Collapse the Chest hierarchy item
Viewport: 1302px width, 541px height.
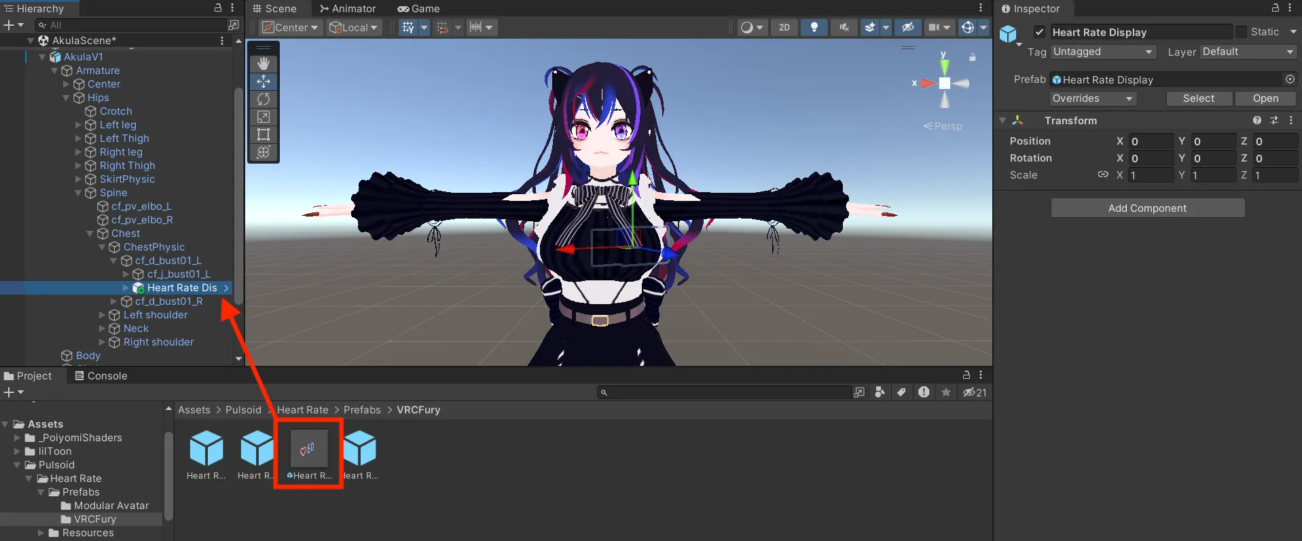90,234
